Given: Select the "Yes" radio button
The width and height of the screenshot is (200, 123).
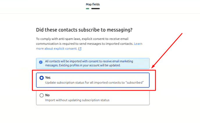Looking at the screenshot, I should [x=42, y=78].
